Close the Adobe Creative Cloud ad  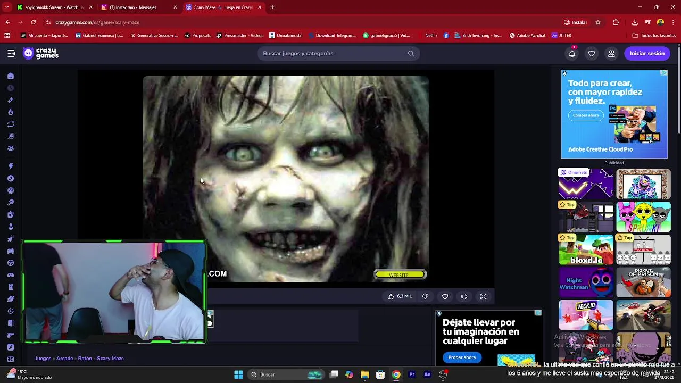pos(664,73)
